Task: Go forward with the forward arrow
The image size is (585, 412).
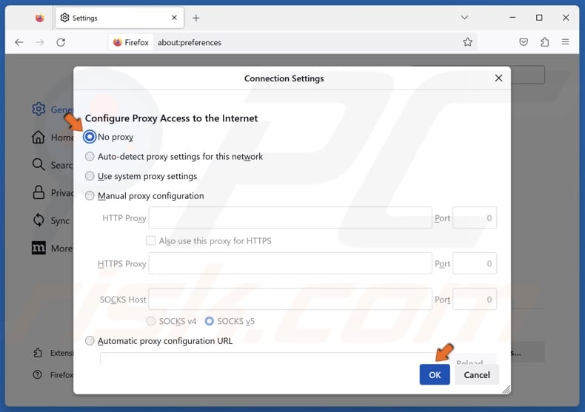Action: 40,42
